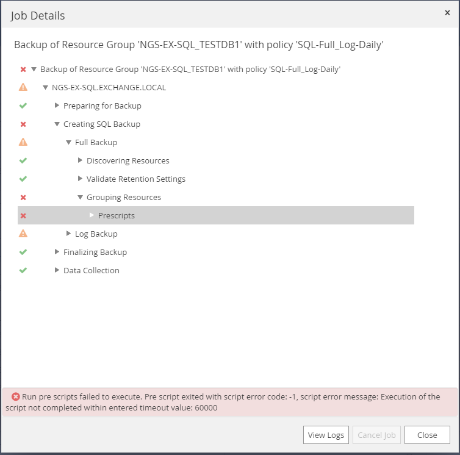Click the warning icon beside Log Backup
The width and height of the screenshot is (460, 455).
pos(23,234)
